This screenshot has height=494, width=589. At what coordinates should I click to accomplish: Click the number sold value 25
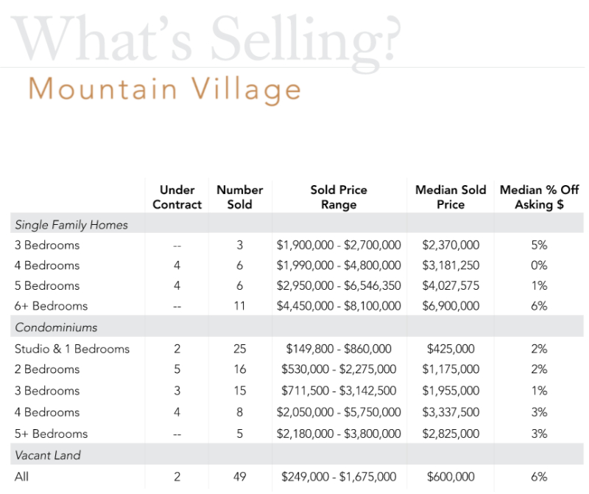click(239, 349)
